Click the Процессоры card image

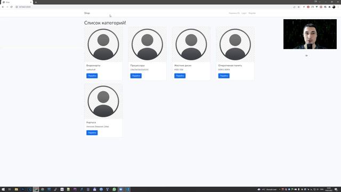147,45
